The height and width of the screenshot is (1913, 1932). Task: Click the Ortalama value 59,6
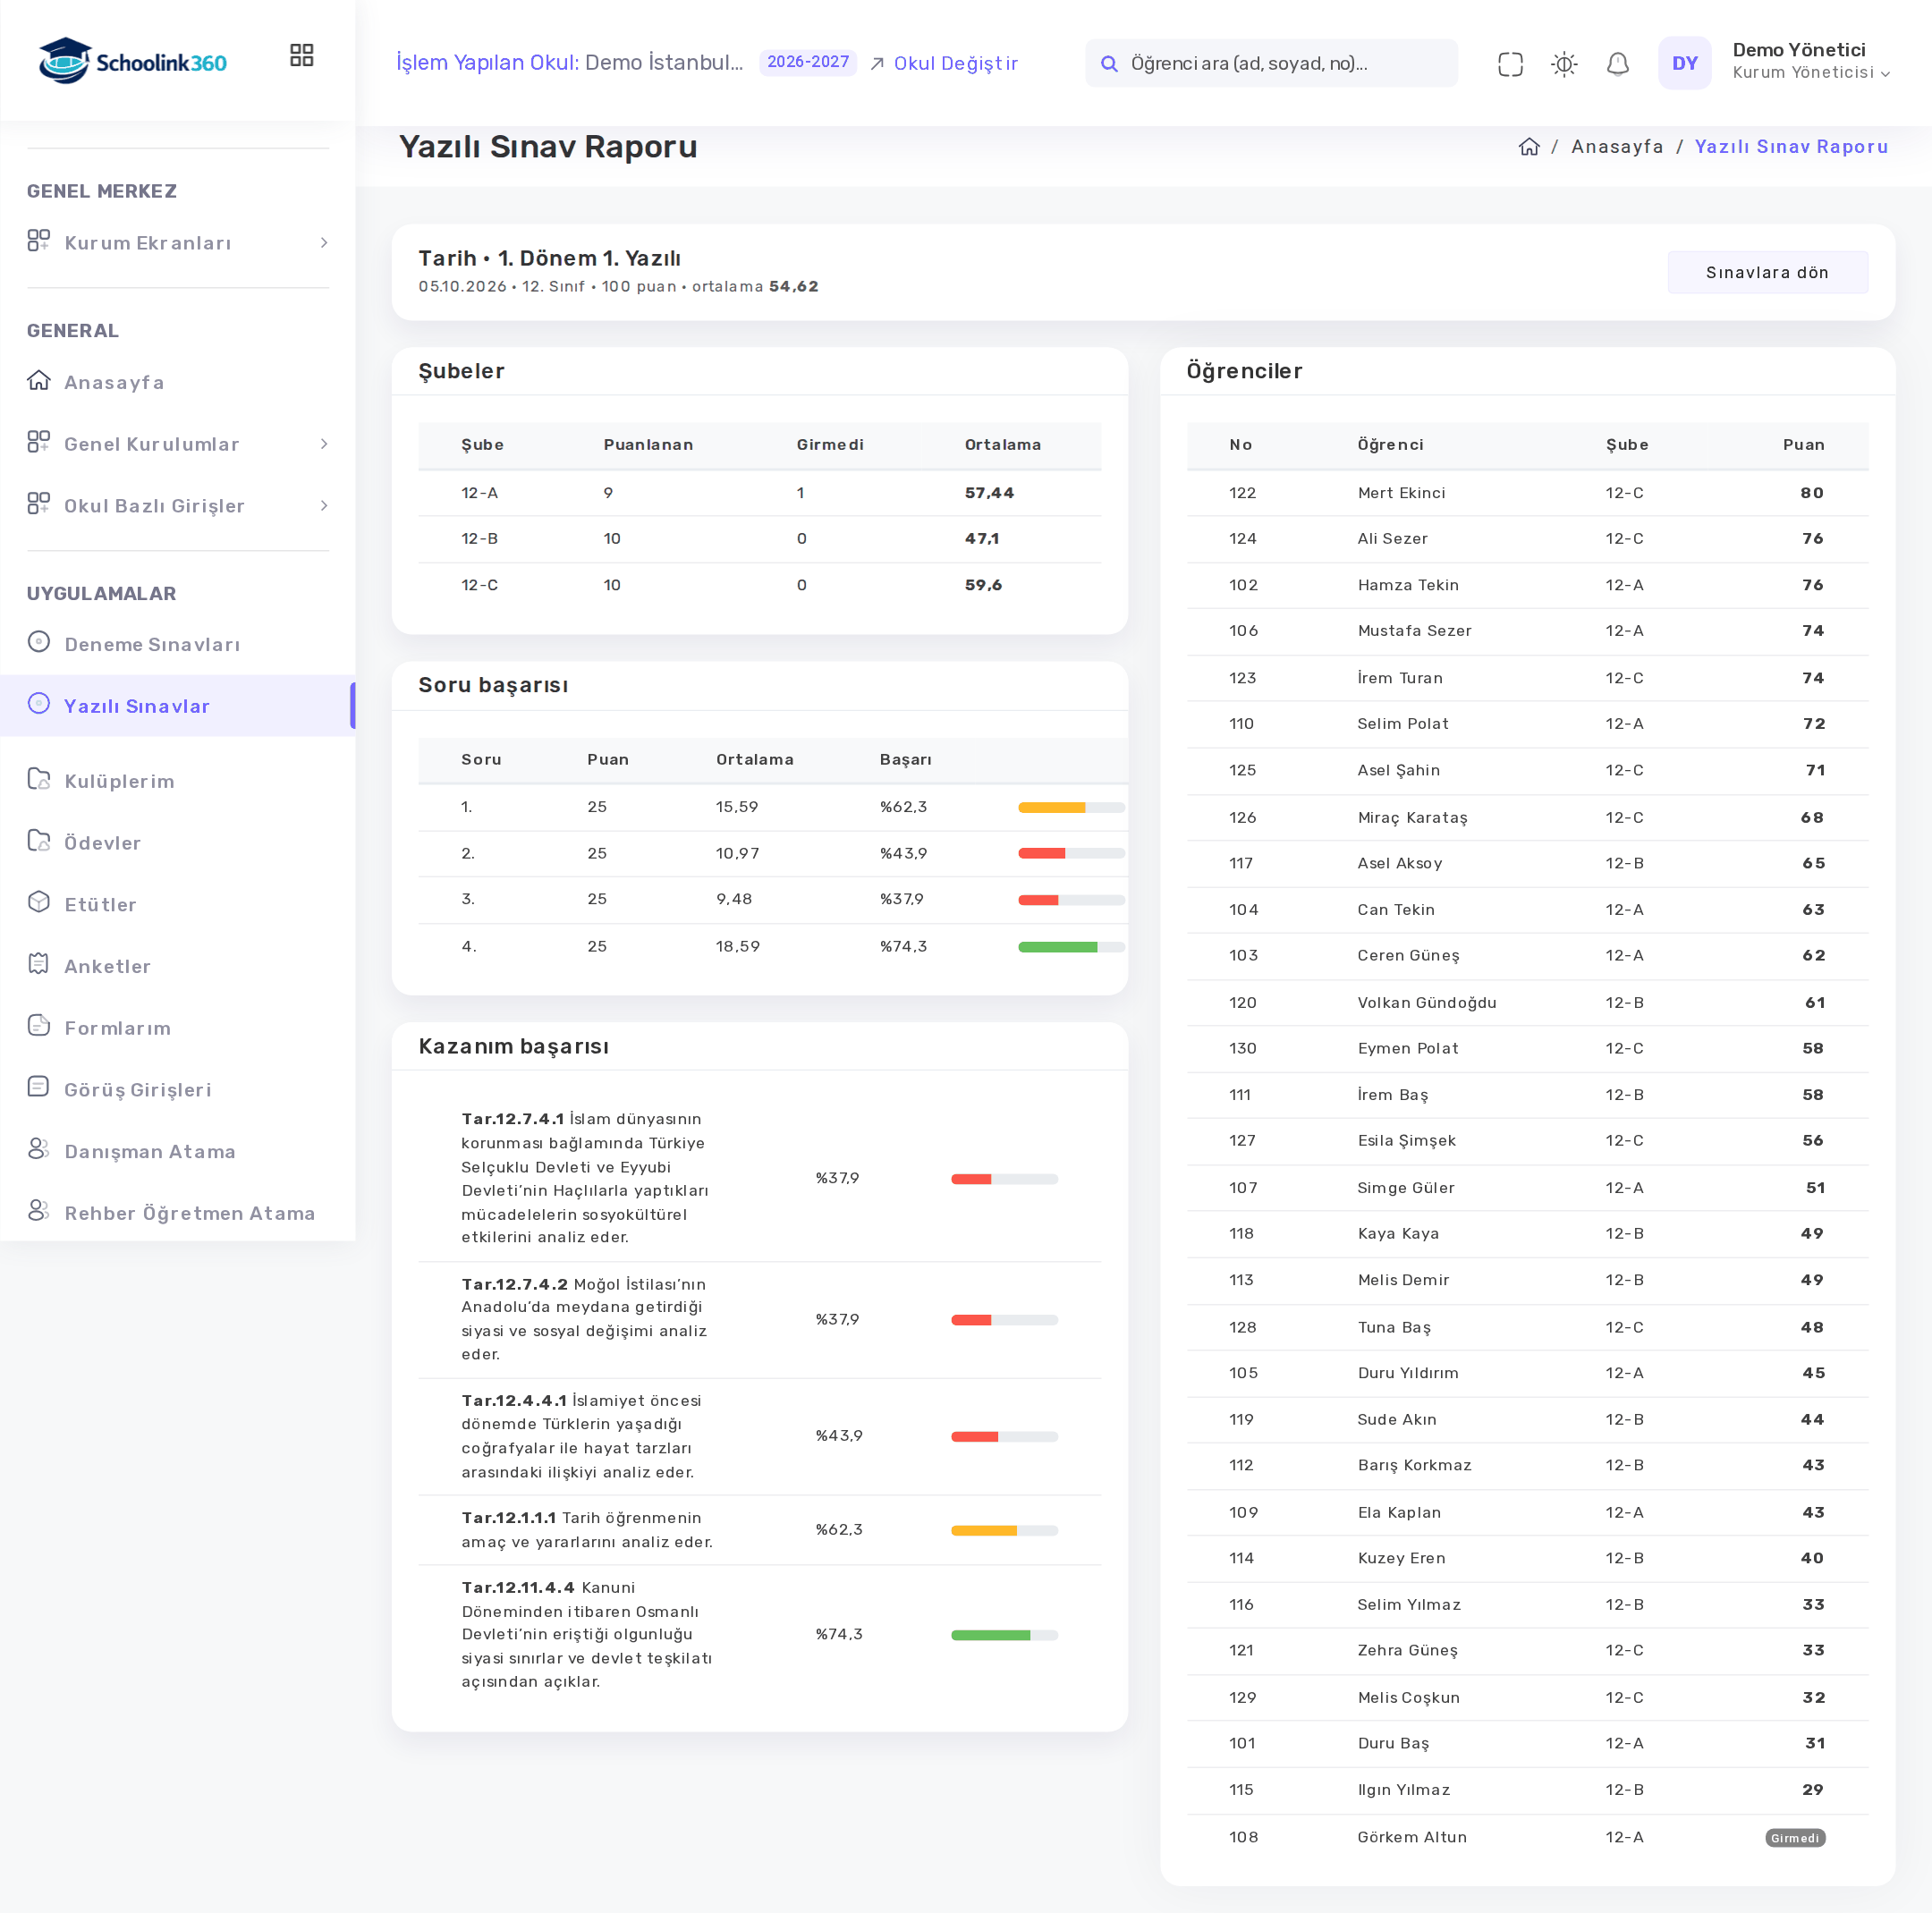[x=983, y=586]
